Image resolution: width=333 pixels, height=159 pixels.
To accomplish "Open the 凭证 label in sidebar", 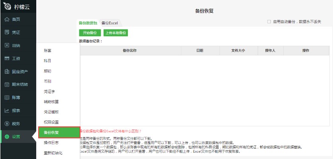I will pos(16,32).
